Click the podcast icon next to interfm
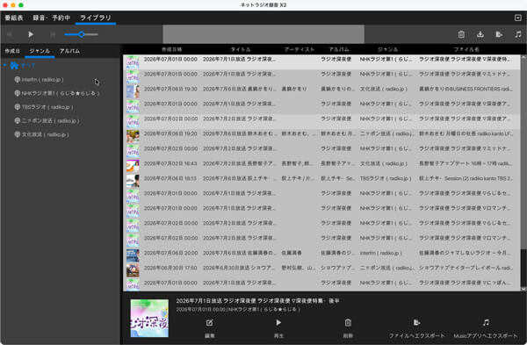Screen dimensions: 527x345 (x=18, y=80)
